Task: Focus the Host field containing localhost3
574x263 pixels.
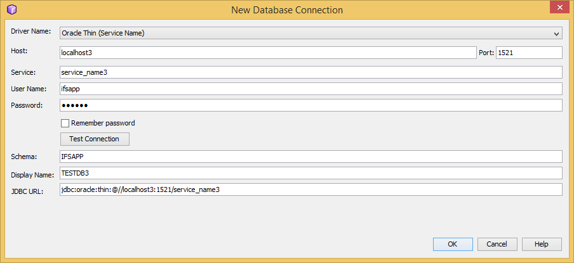Action: [267, 53]
